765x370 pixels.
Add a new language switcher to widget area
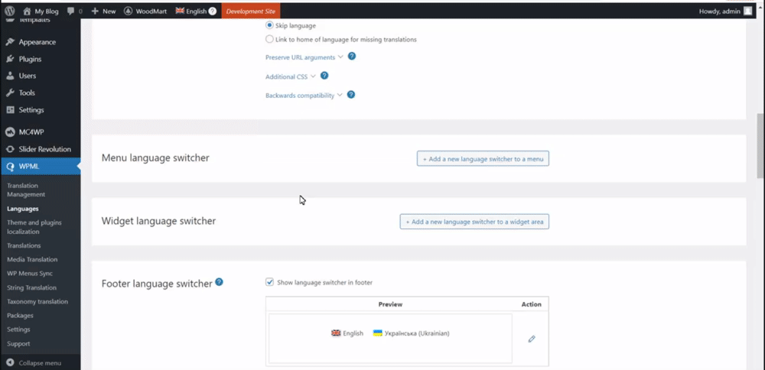click(x=474, y=222)
